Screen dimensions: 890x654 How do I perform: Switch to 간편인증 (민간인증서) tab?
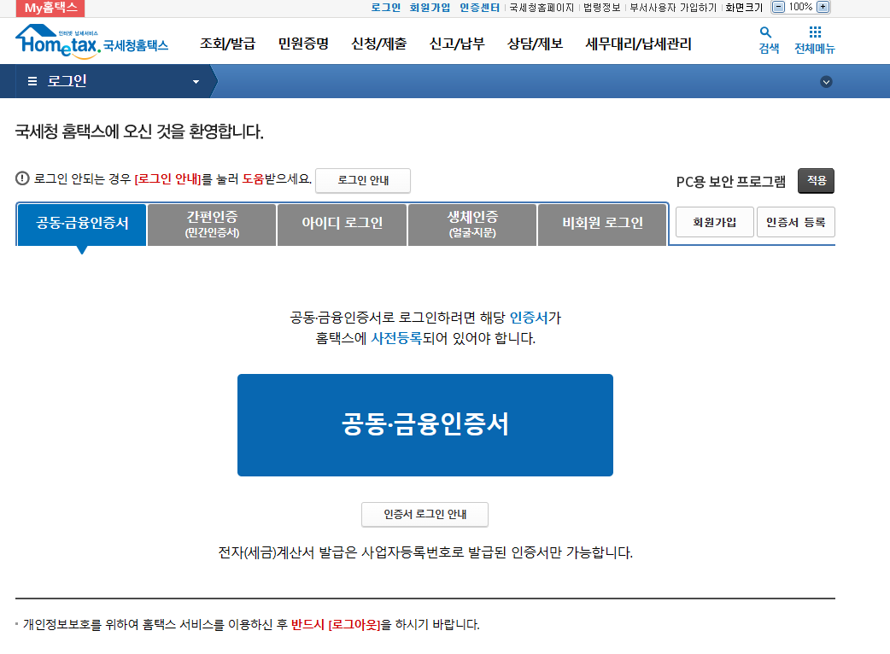click(212, 224)
